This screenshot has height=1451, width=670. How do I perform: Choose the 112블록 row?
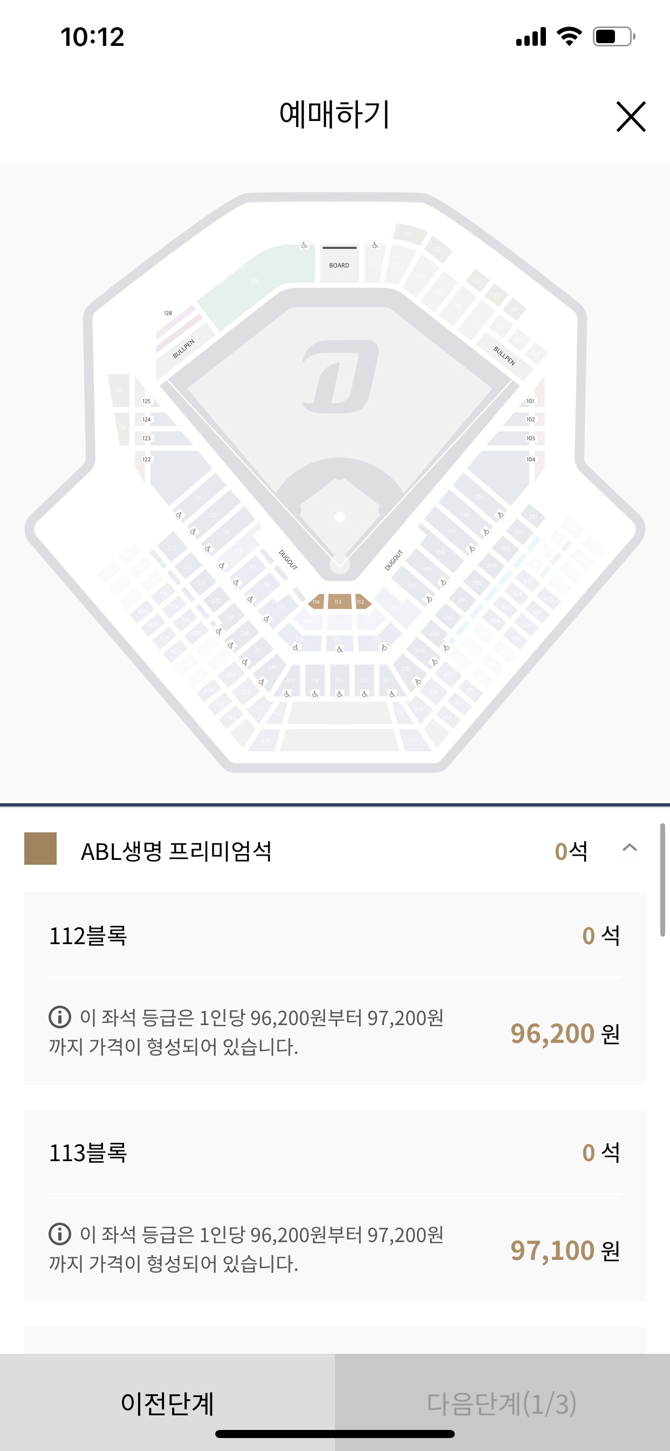click(x=334, y=935)
